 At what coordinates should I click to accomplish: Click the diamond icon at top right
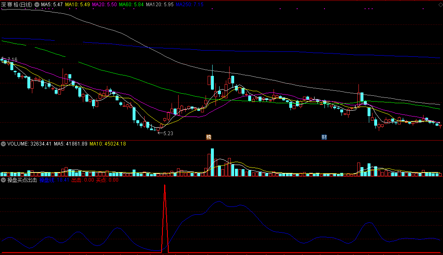click(x=441, y=5)
